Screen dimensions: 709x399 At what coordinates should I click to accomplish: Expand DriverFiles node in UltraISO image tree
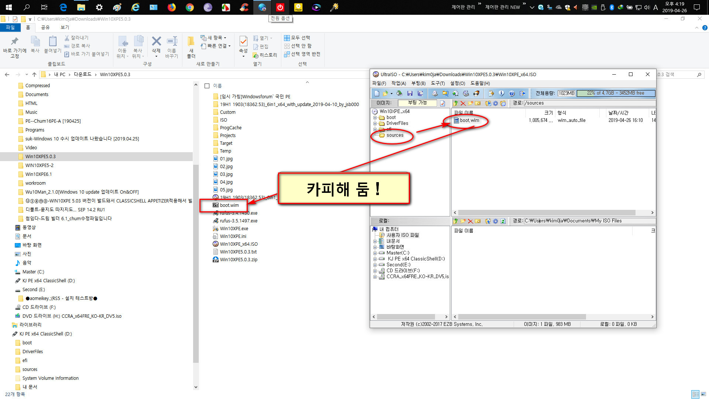[375, 123]
